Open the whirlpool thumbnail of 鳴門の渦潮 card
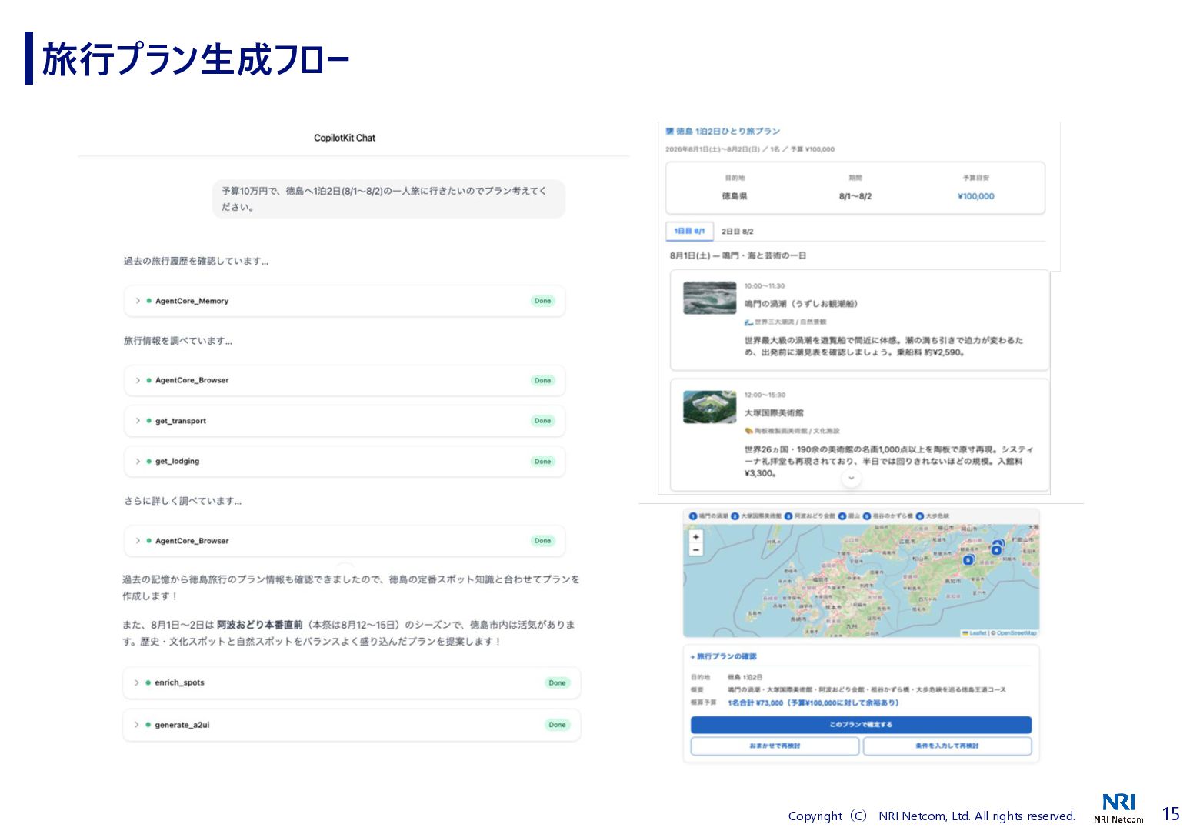Screen dimensions: 1200x831 709,298
